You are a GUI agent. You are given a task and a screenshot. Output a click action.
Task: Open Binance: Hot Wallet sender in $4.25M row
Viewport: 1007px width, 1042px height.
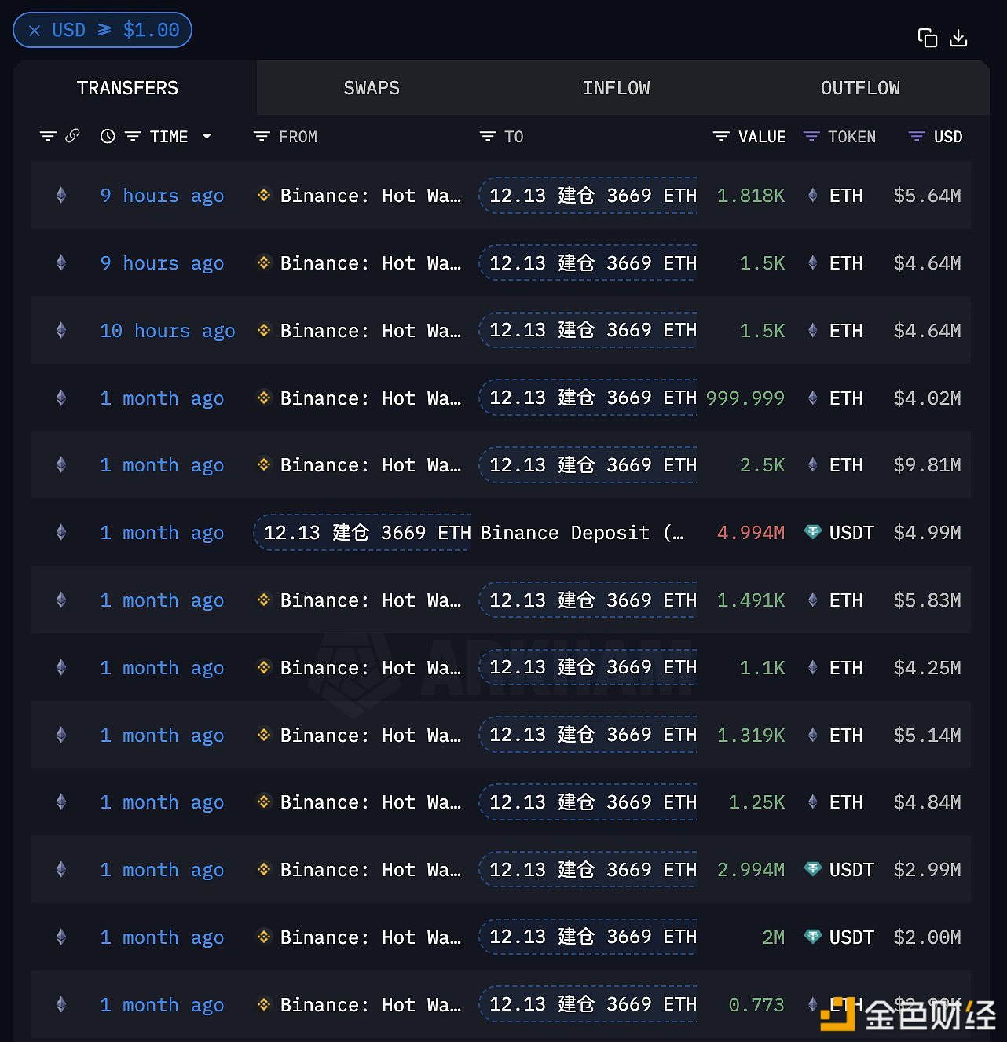tap(371, 667)
